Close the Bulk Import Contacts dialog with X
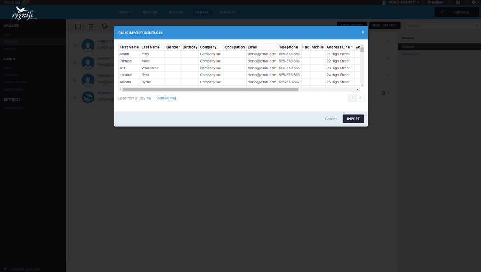481x272 pixels. (x=363, y=32)
